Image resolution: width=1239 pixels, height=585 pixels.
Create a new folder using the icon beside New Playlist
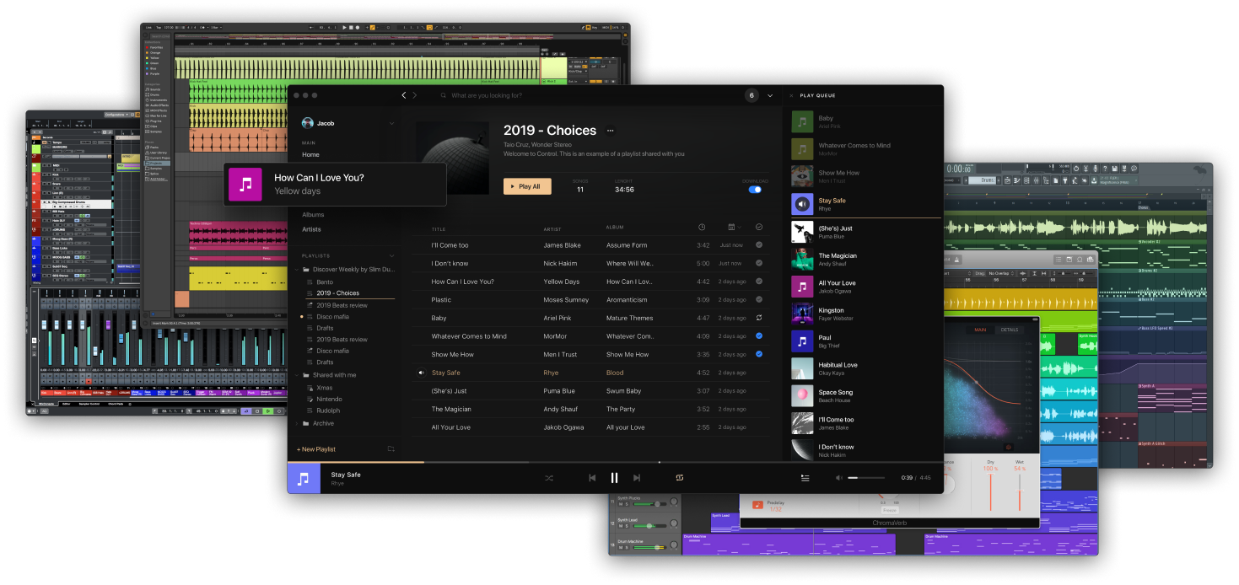click(391, 449)
